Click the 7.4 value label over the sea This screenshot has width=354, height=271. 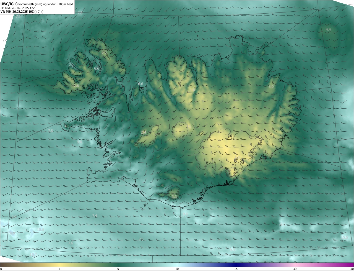tap(95, 216)
